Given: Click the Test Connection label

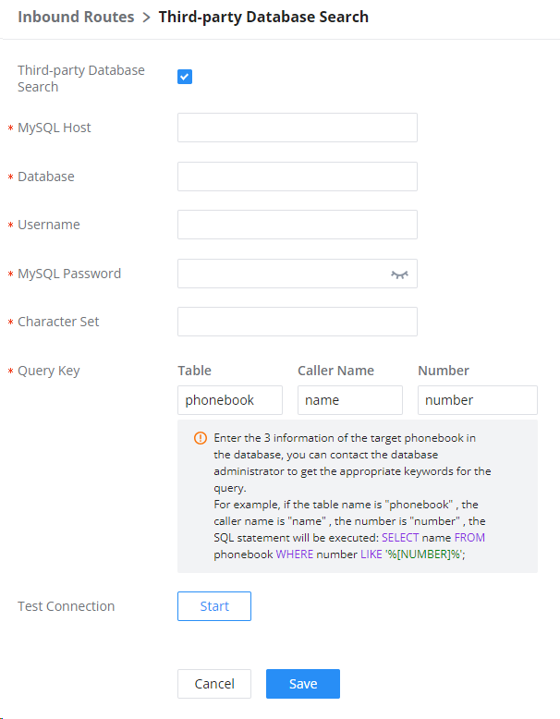Looking at the screenshot, I should click(66, 606).
